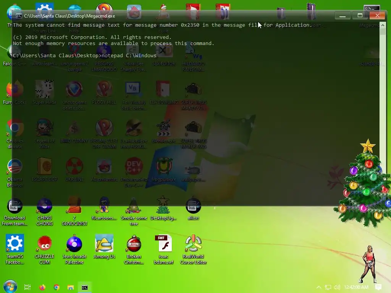Open the issac bdsm.swf Flash file
The width and height of the screenshot is (391, 293).
tap(163, 250)
